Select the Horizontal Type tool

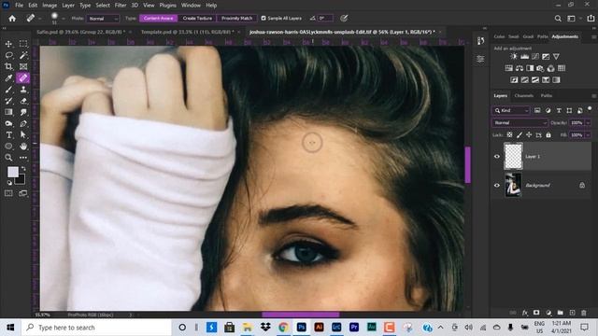pyautogui.click(x=8, y=134)
